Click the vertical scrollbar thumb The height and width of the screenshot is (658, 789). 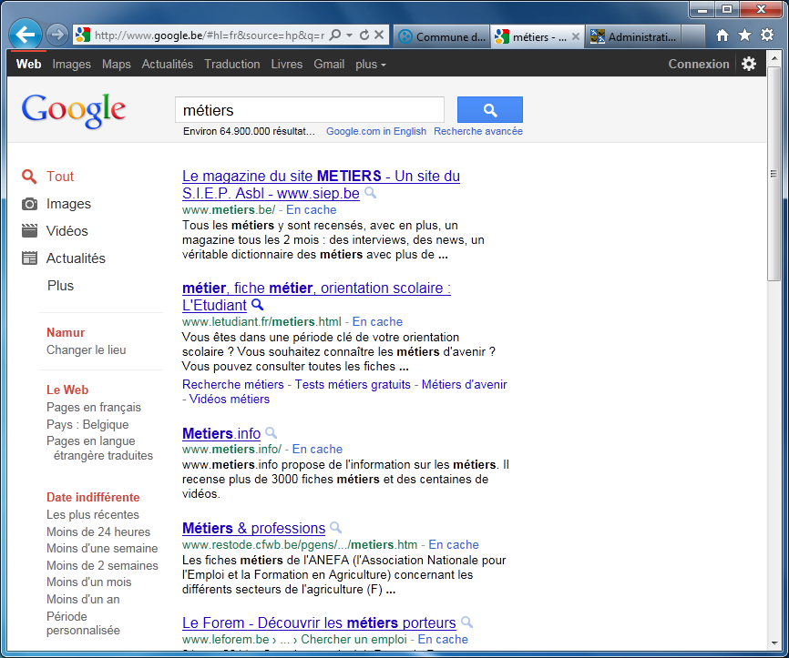coord(774,174)
